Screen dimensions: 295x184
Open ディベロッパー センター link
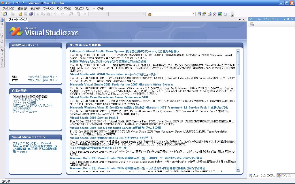[25, 112]
